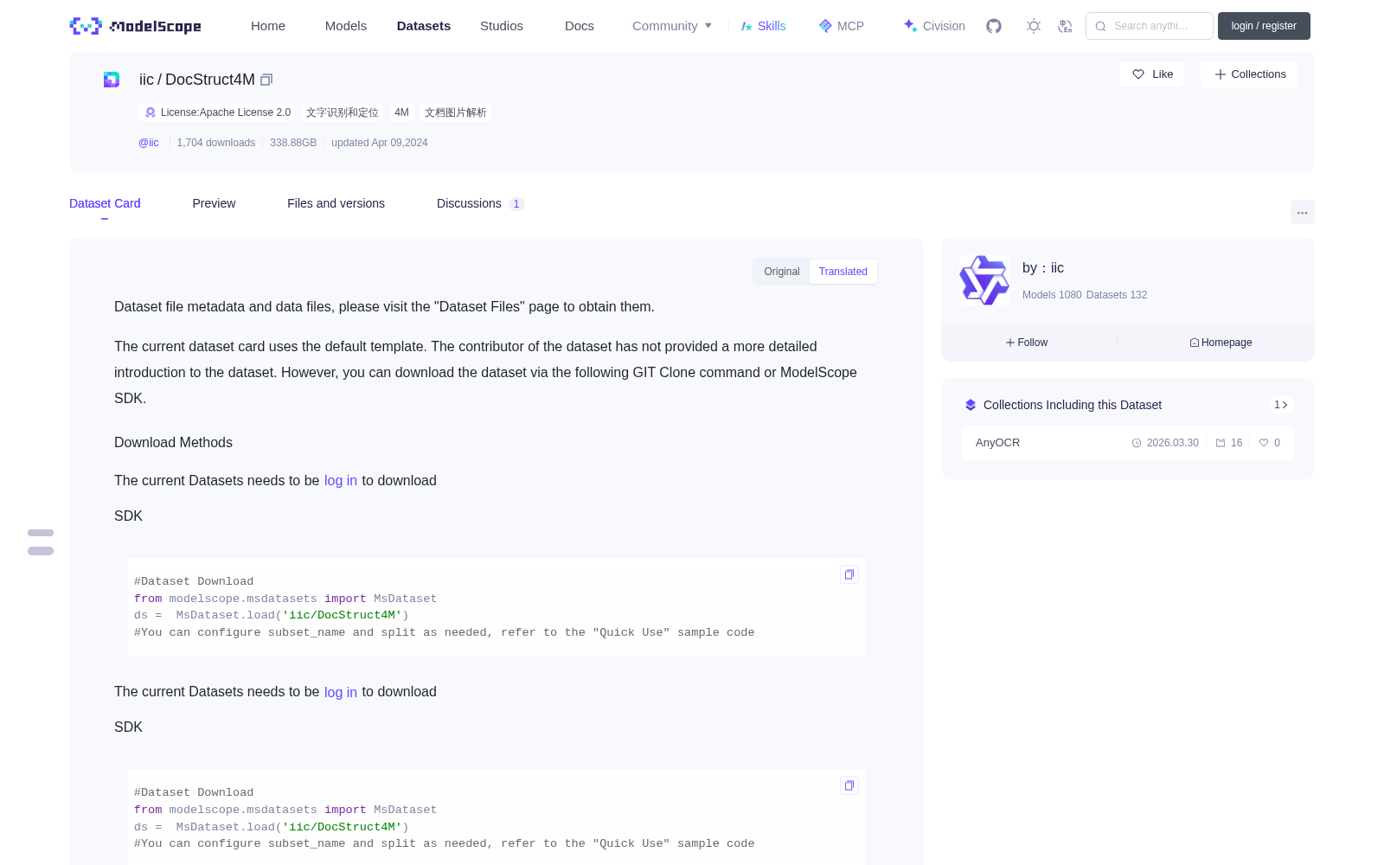This screenshot has width=1384, height=865.
Task: Click the first 'log in' link
Action: tap(341, 481)
